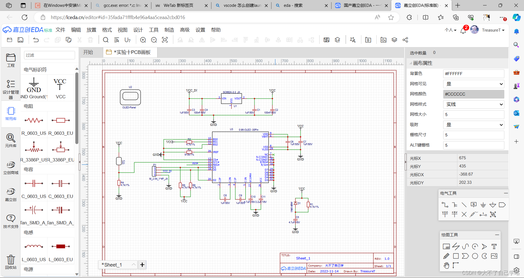
Task: Select the wire tool in 电气工具 panel
Action: click(445, 205)
